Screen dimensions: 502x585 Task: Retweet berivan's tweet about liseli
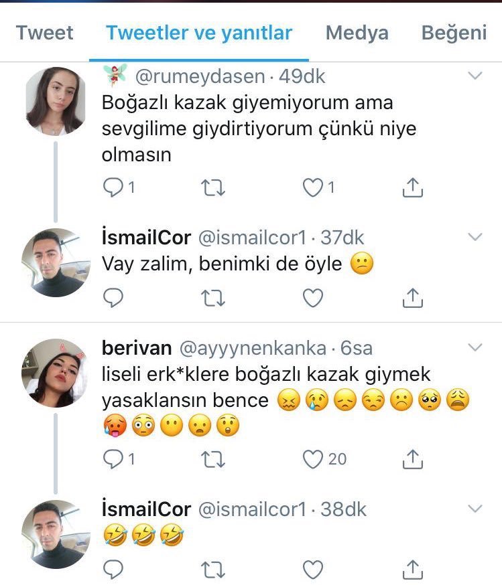(x=212, y=459)
